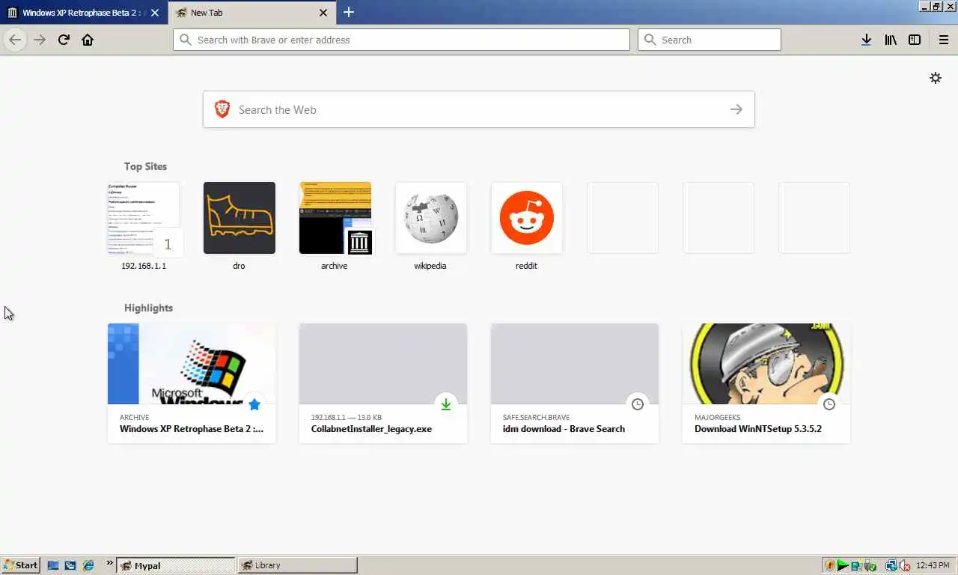Close the New Tab tab
Screen dimensions: 958x575
click(323, 13)
